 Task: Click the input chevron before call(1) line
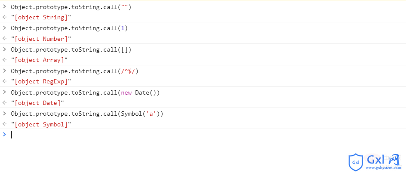pos(4,28)
